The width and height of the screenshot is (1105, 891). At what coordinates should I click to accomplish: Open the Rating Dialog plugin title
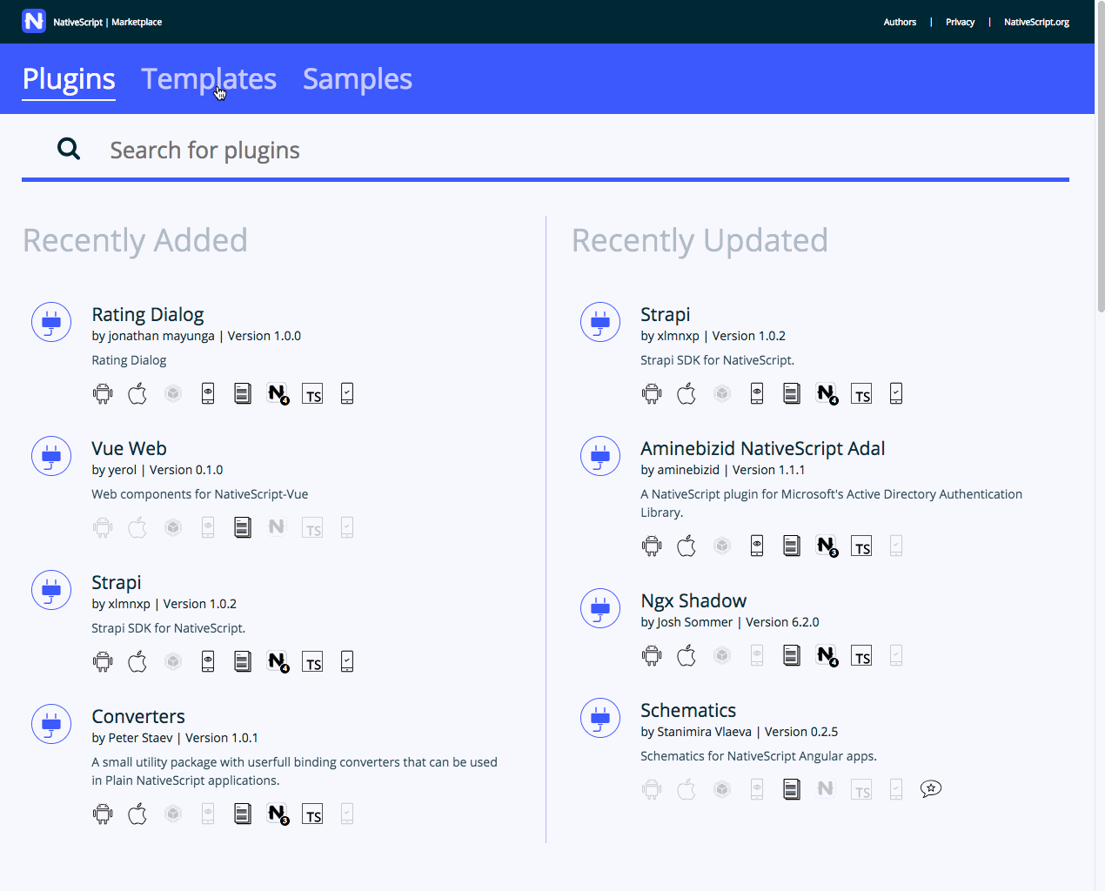(148, 314)
